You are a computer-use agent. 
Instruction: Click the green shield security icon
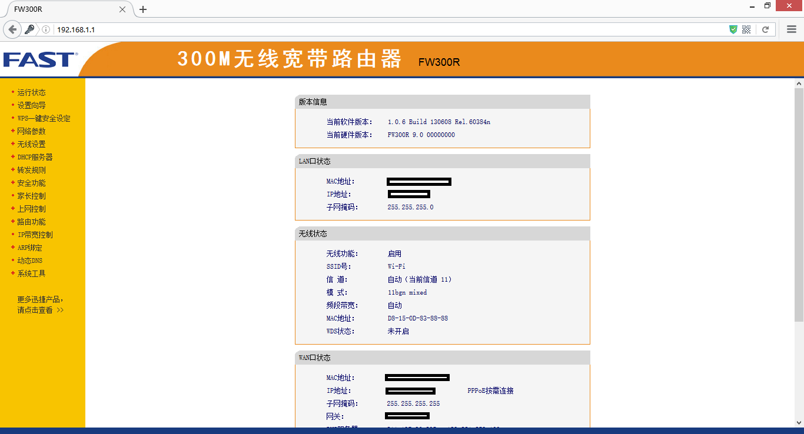coord(733,29)
